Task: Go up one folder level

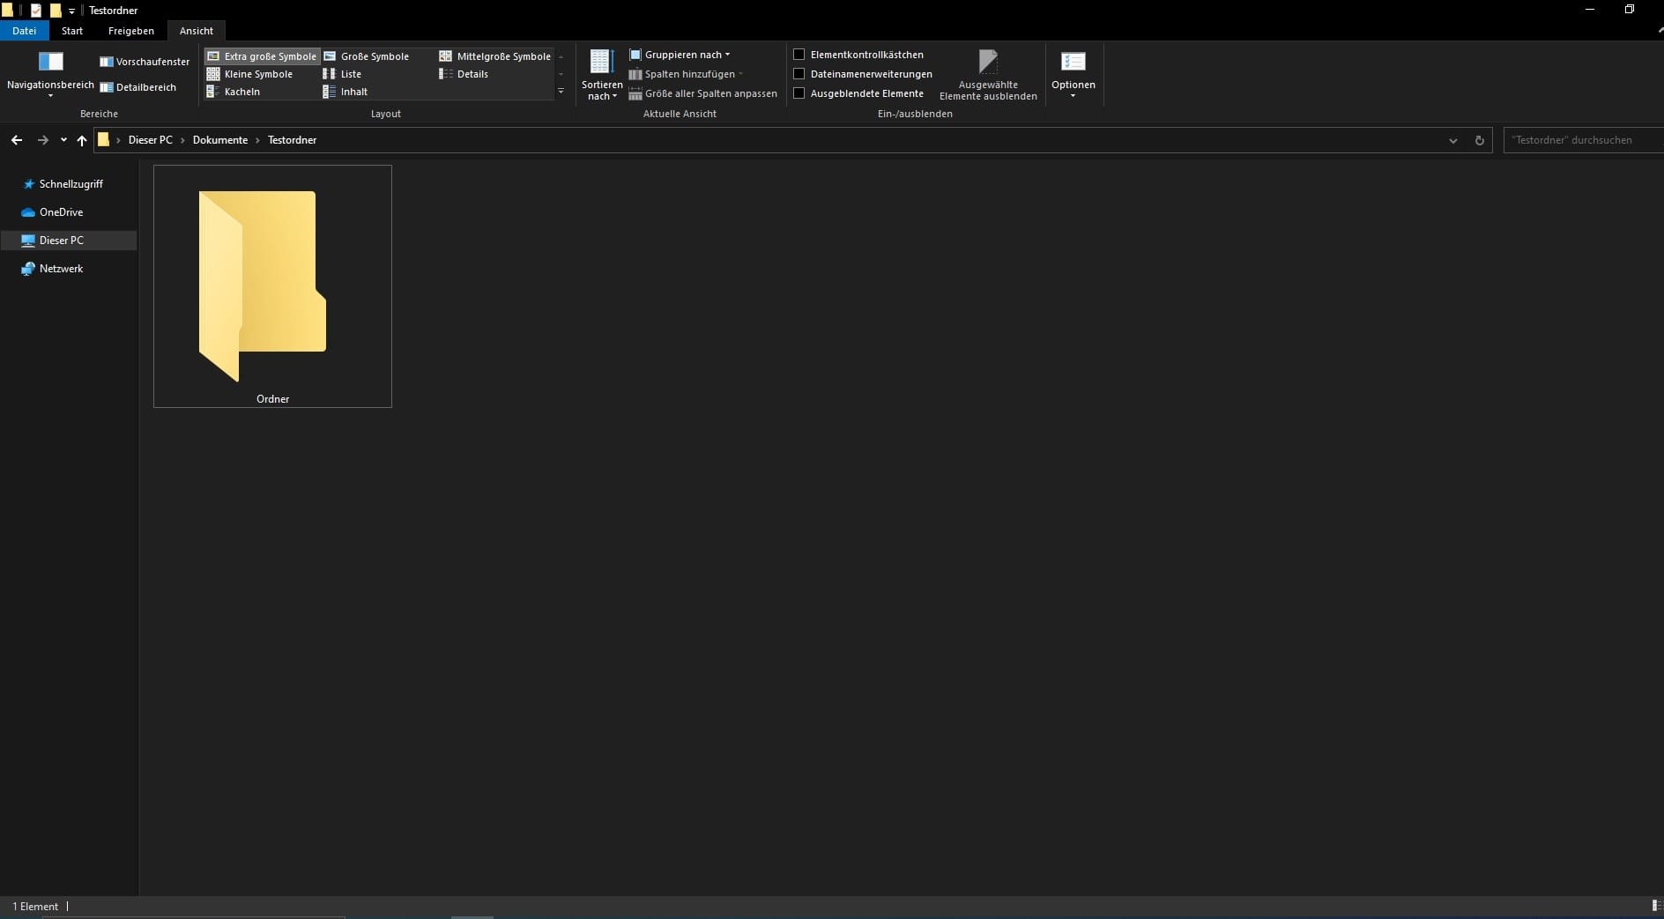Action: (x=82, y=140)
